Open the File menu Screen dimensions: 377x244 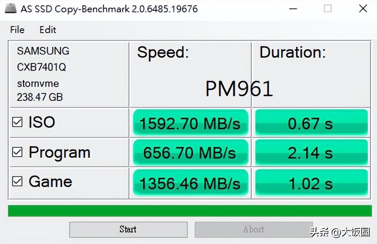[x=17, y=30]
